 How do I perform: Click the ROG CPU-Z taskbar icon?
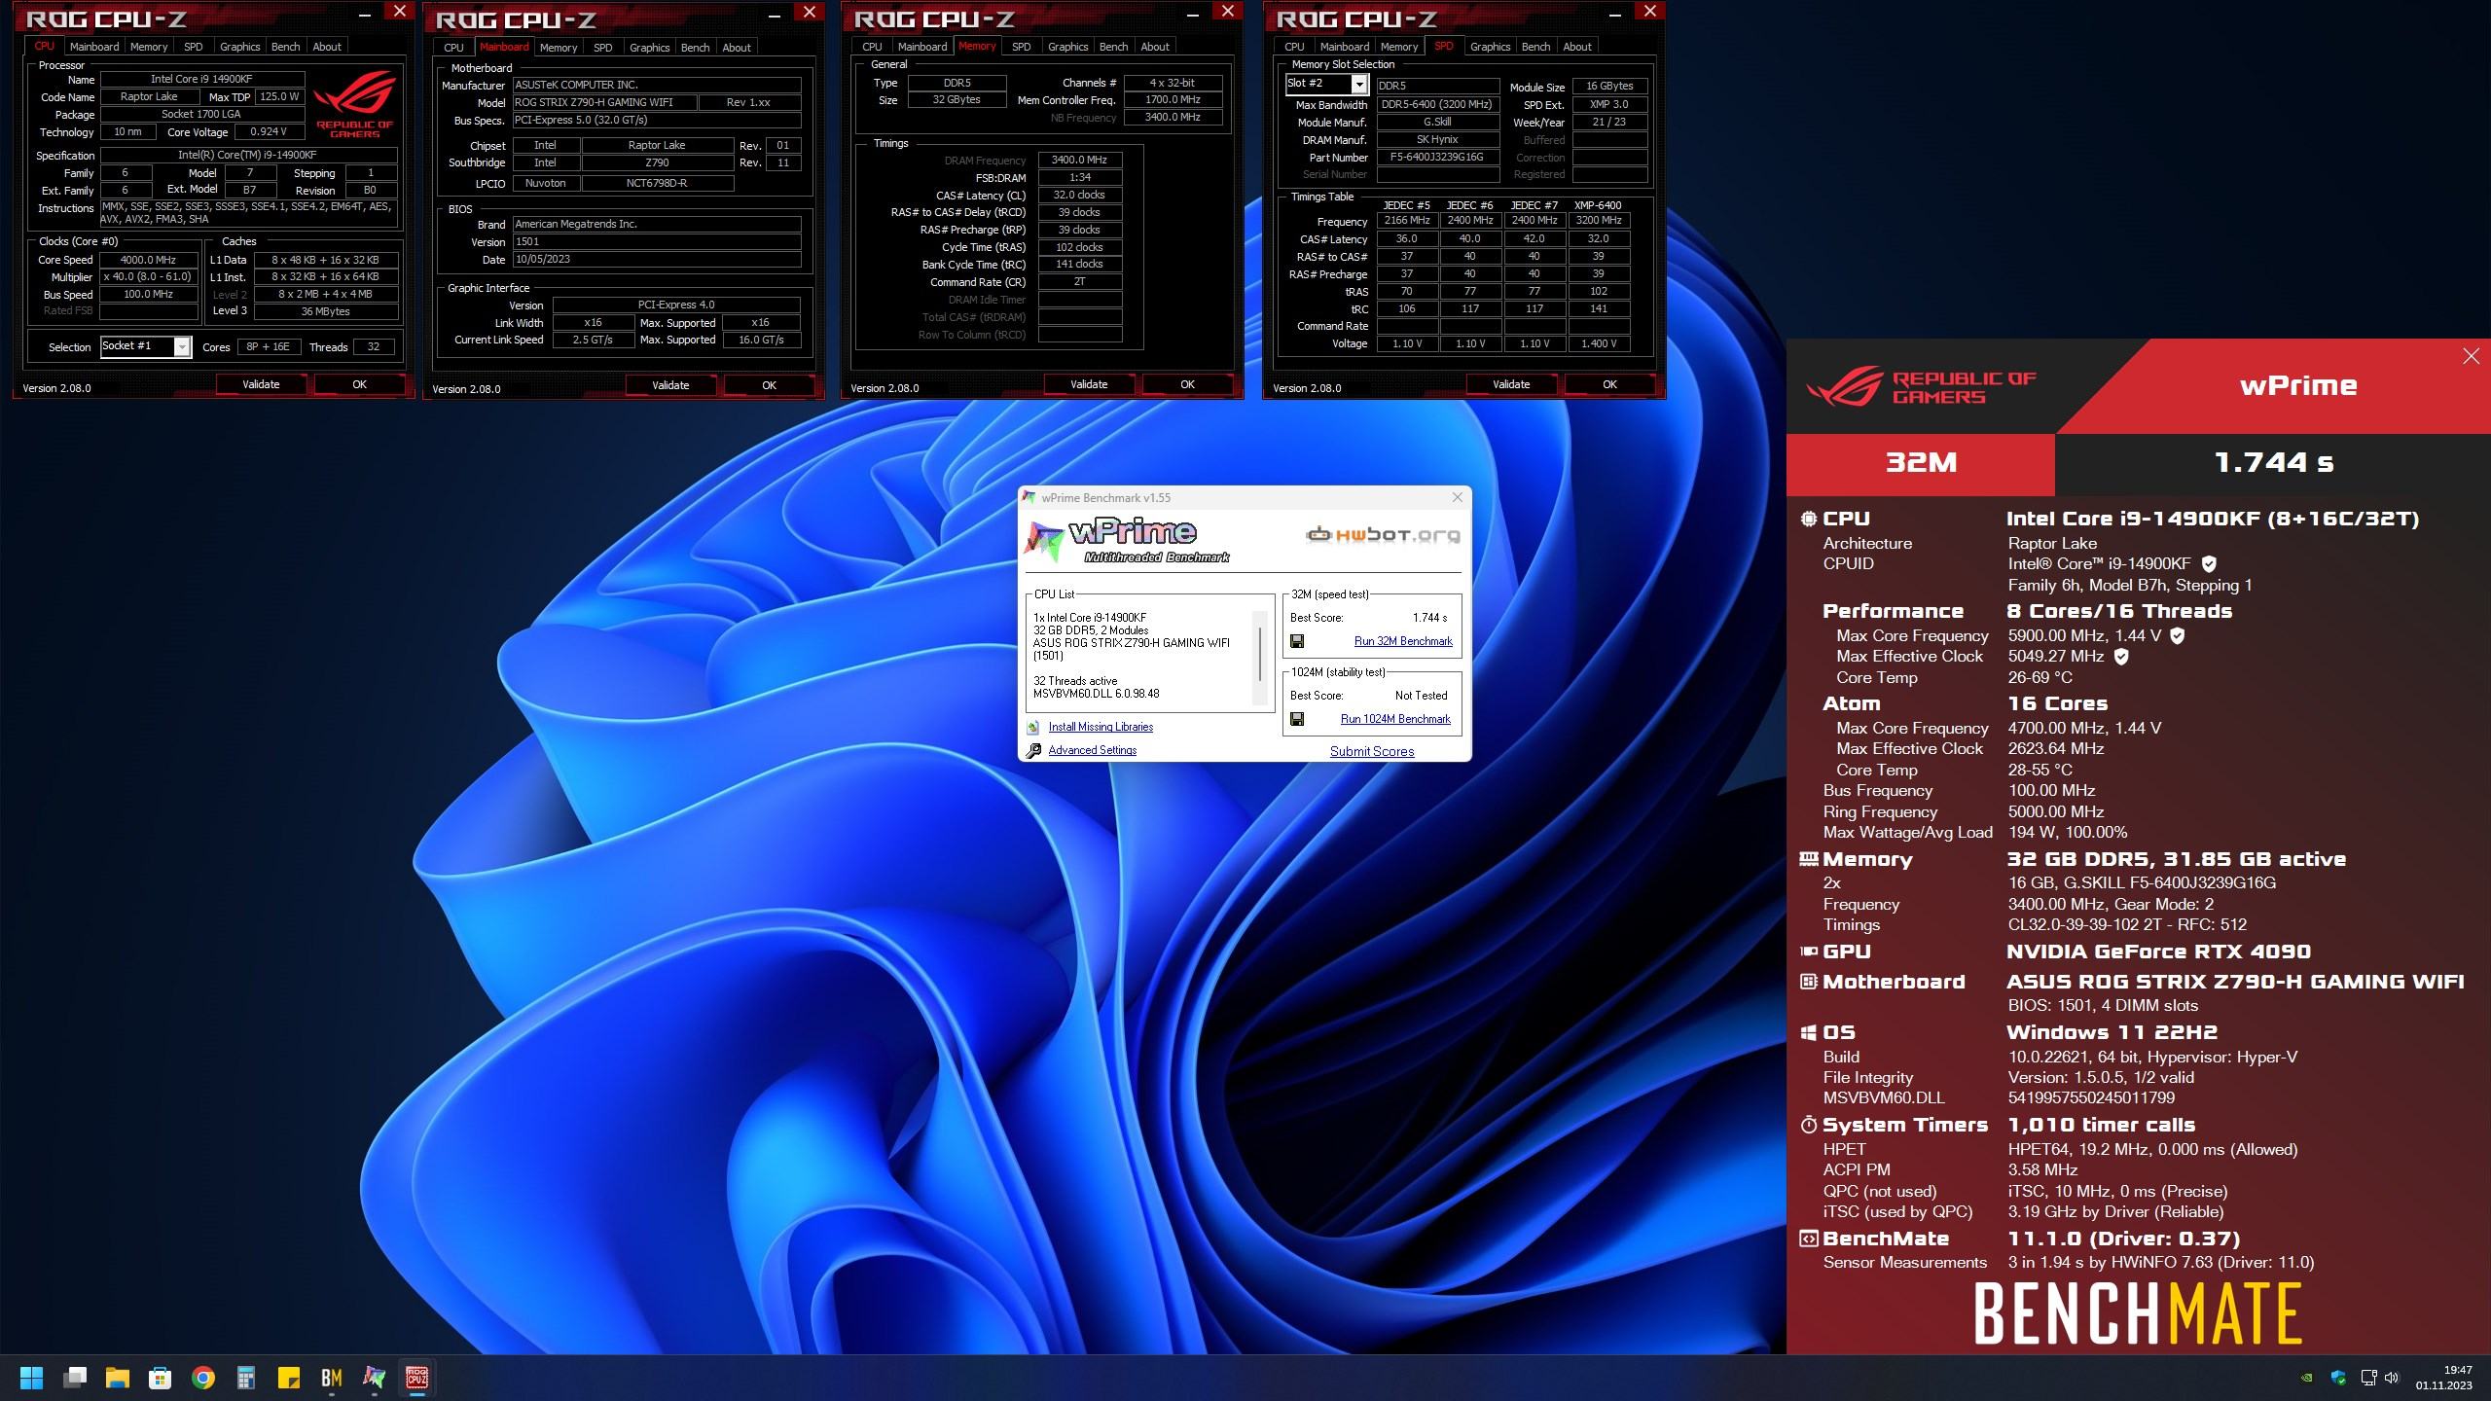click(x=416, y=1378)
